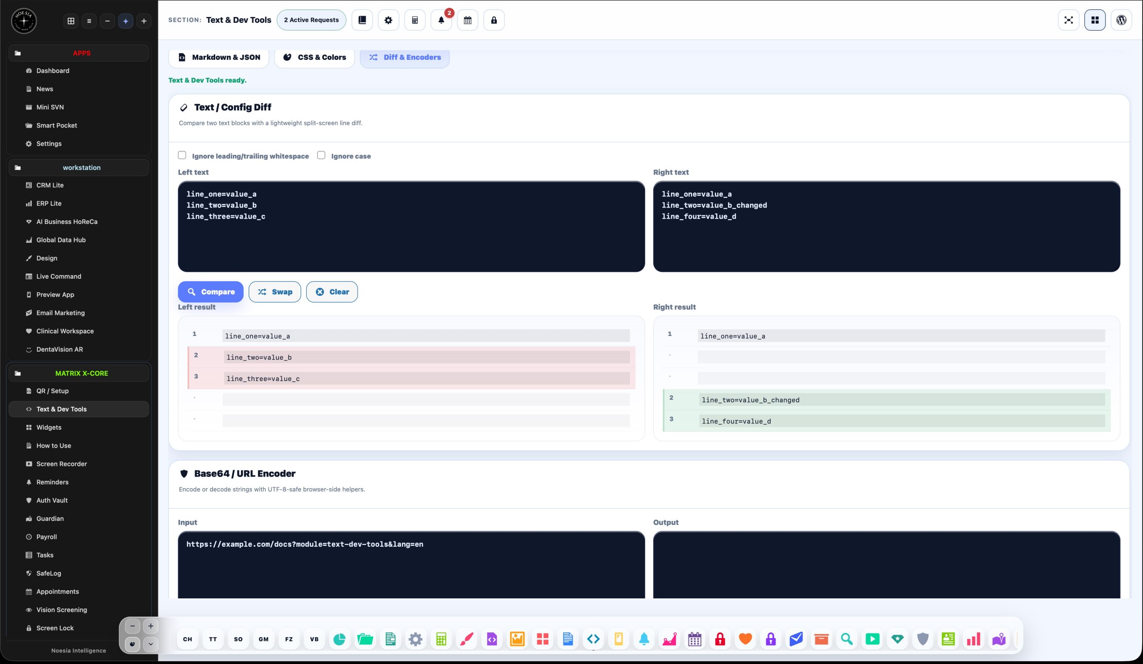Click the Compare button
Viewport: 1143px width, 664px height.
click(x=210, y=292)
